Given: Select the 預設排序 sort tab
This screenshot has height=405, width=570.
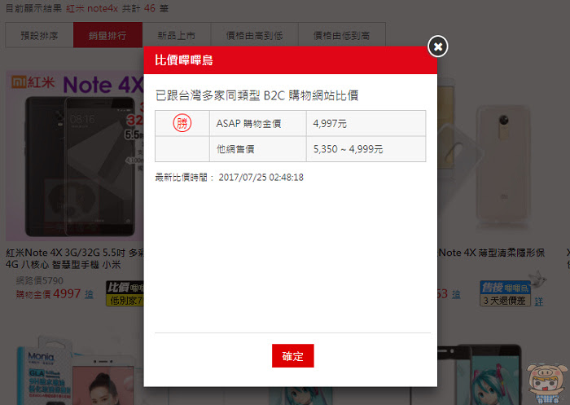Looking at the screenshot, I should (x=39, y=35).
